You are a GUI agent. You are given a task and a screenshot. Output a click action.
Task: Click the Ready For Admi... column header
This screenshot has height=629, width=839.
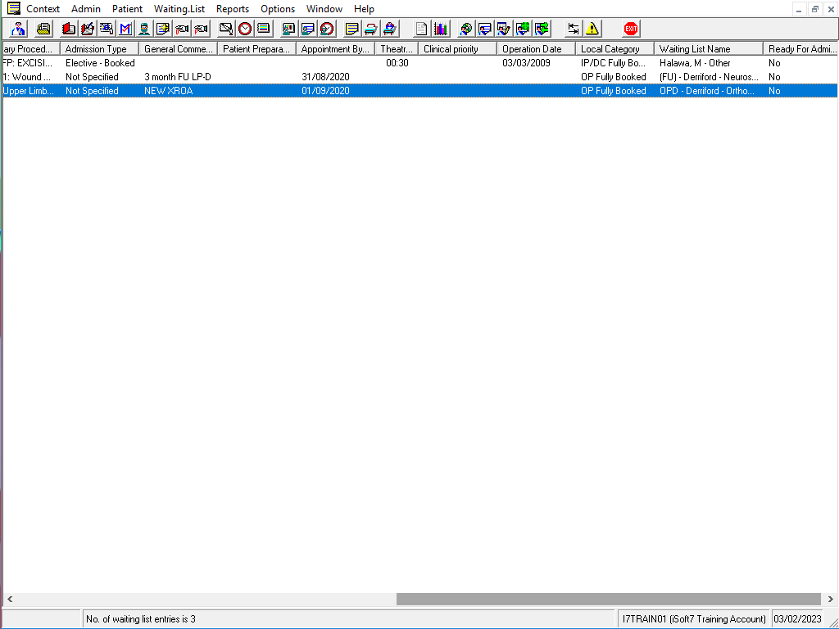pyautogui.click(x=801, y=48)
